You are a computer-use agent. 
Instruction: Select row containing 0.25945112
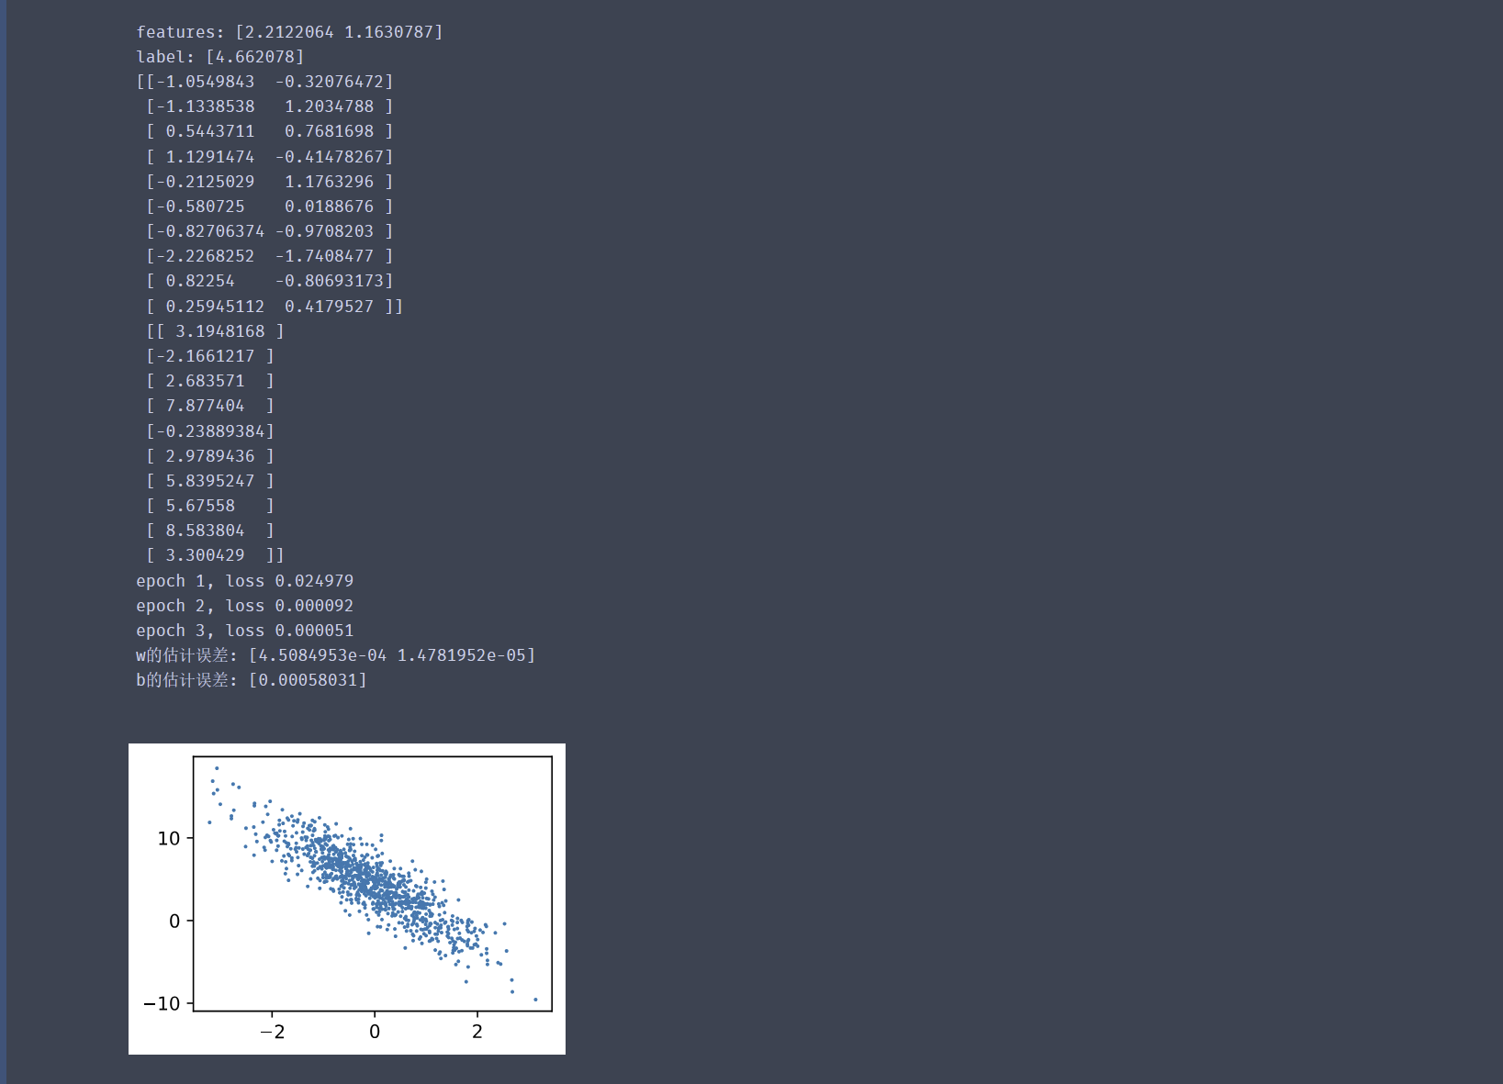point(275,307)
